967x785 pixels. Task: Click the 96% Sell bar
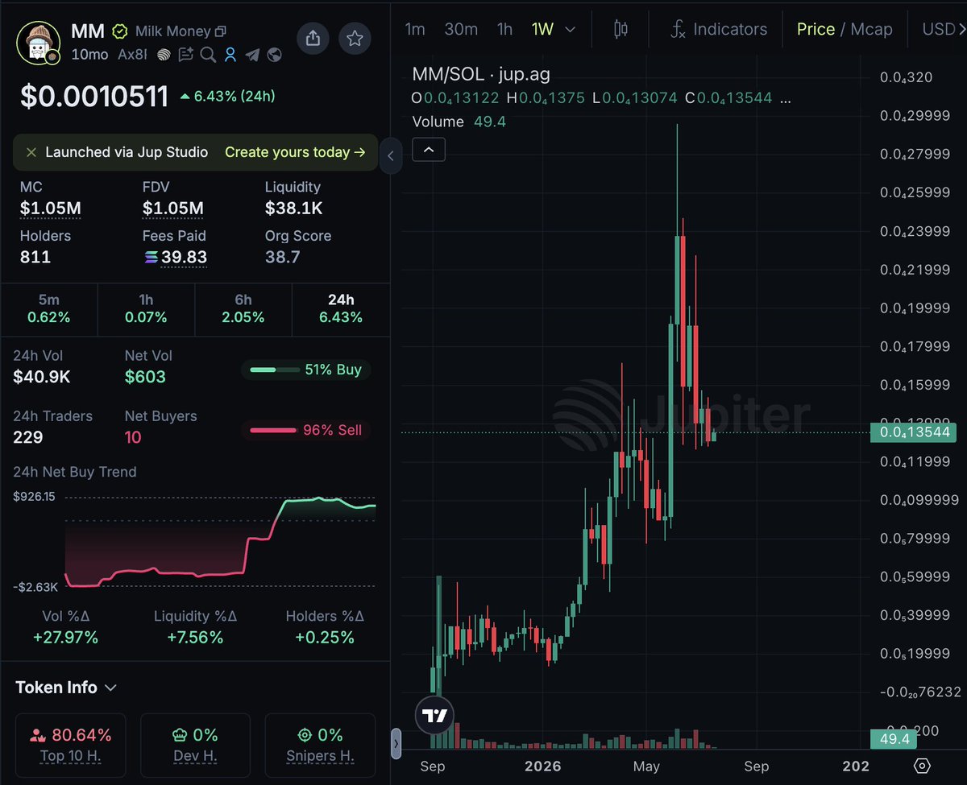coord(306,430)
